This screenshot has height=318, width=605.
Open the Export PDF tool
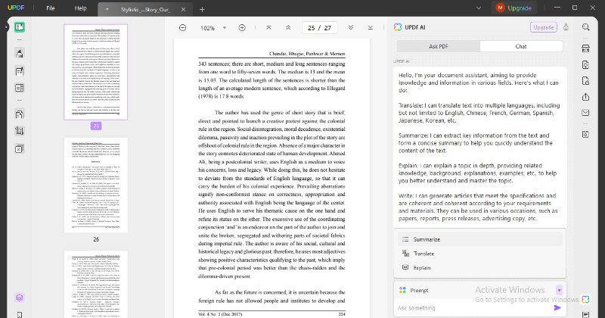click(x=585, y=65)
